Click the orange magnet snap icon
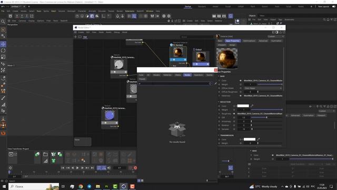 point(3,133)
